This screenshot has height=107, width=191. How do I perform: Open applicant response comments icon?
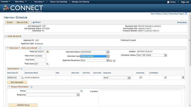click(111, 61)
